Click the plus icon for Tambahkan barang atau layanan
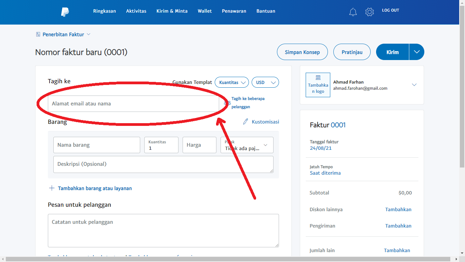465x262 pixels. [52, 188]
